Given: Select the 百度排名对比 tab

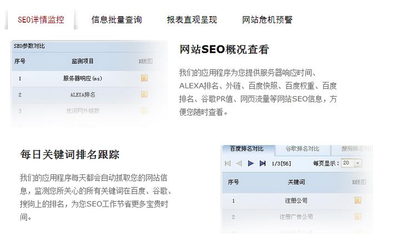Looking at the screenshot, I should [247, 149].
